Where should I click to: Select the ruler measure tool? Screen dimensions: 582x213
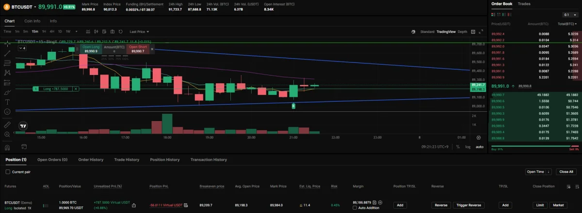click(x=7, y=124)
